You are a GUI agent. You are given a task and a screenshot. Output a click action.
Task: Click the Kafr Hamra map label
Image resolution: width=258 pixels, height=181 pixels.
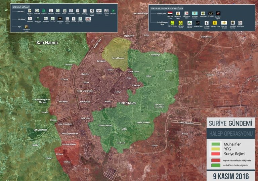47,43
